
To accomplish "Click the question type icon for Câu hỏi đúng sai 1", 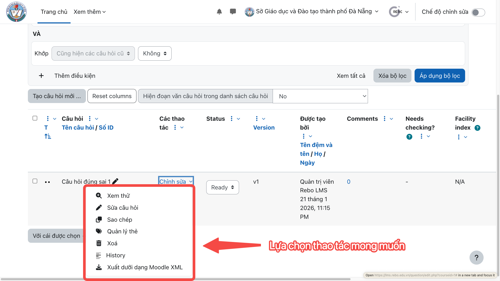I will (x=47, y=182).
